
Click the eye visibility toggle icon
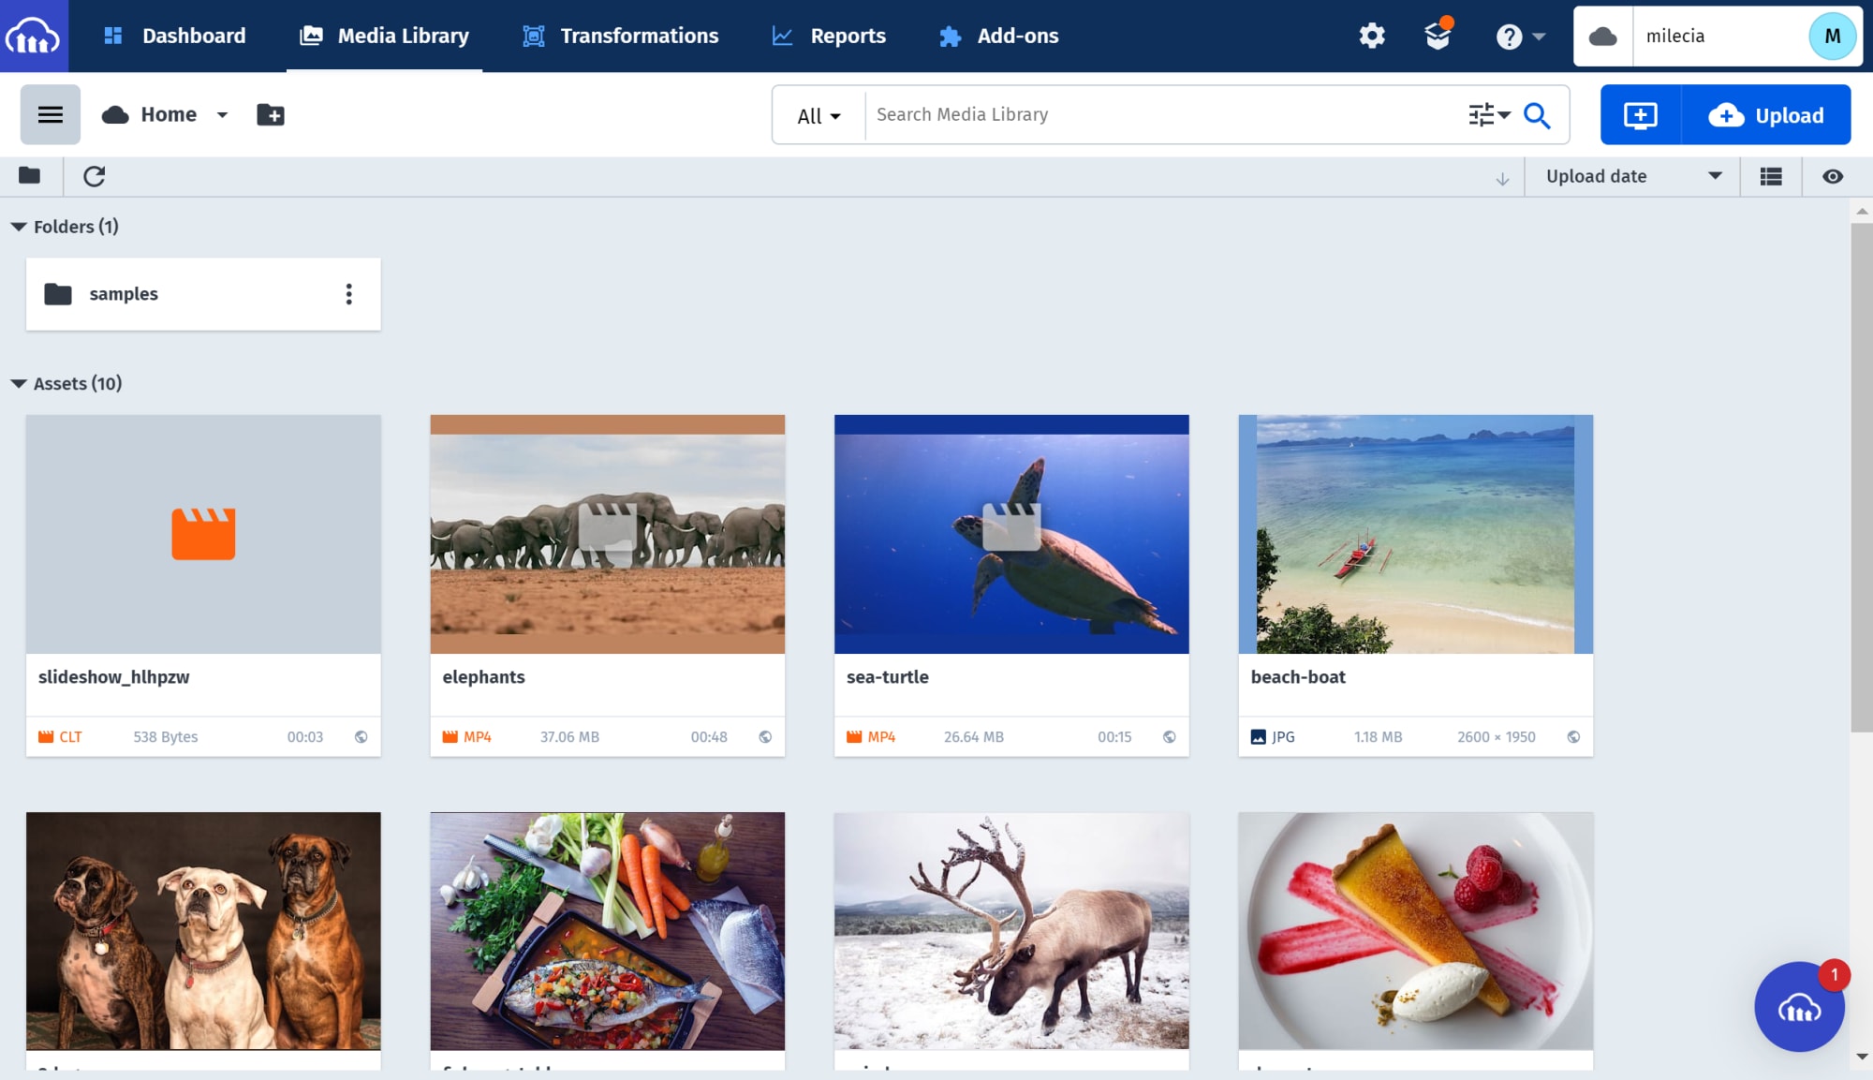[1832, 175]
